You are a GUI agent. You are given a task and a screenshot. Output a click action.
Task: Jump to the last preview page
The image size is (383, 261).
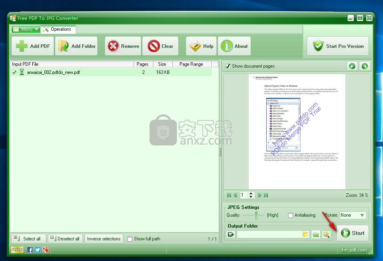point(266,195)
